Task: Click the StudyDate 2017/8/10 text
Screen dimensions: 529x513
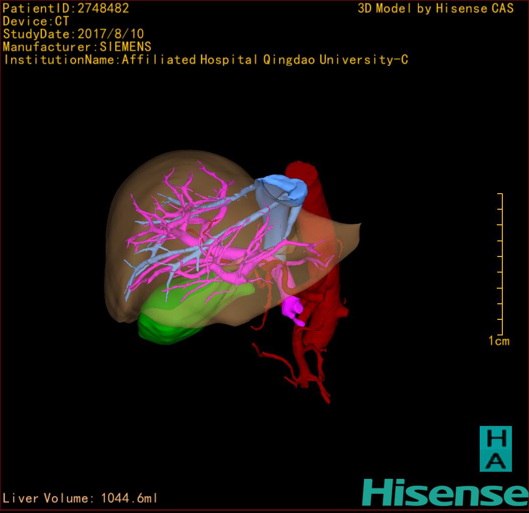Action: 73,34
